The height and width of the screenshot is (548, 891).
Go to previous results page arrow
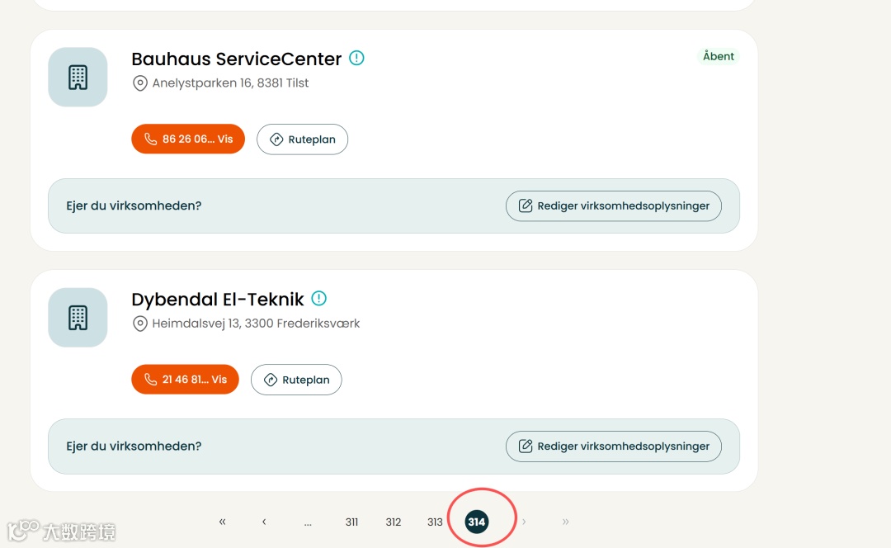click(x=264, y=522)
